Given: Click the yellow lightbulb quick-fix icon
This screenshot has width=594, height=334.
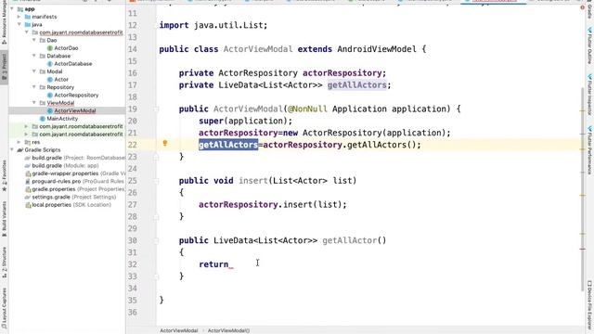Looking at the screenshot, I should click(165, 143).
